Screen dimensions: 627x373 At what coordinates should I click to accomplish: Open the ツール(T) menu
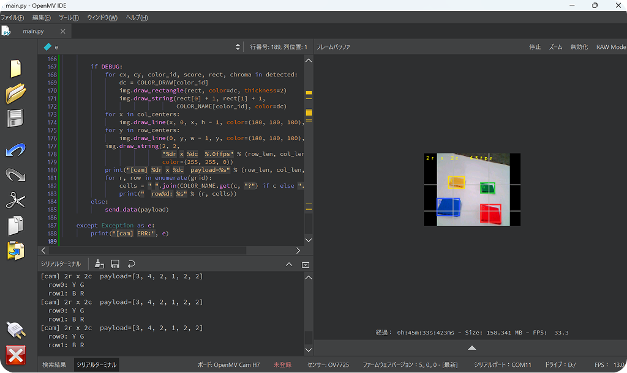click(69, 18)
